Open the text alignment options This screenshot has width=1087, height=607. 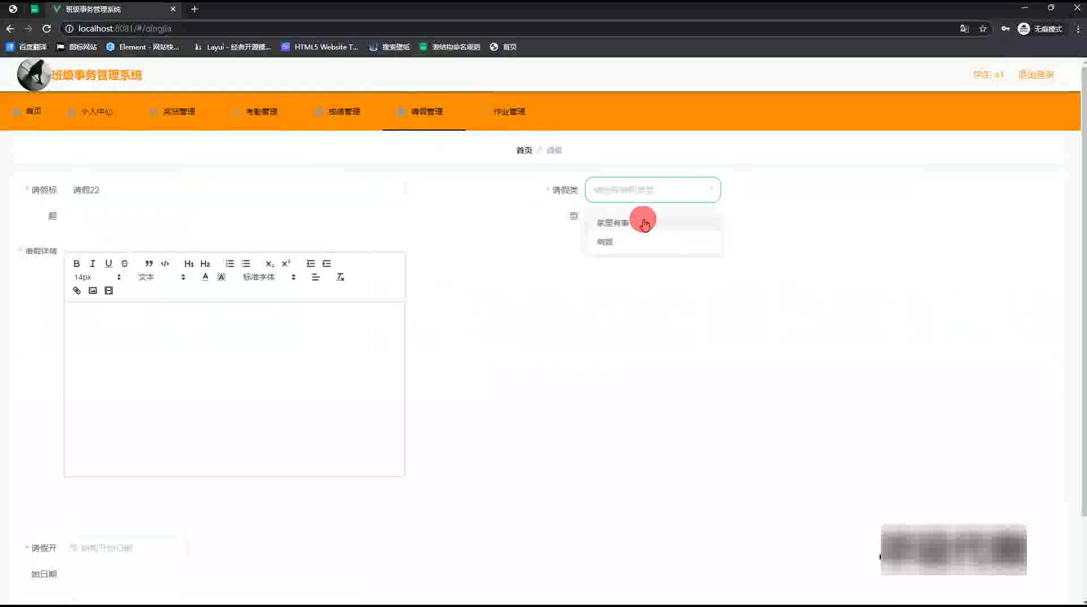click(x=316, y=277)
